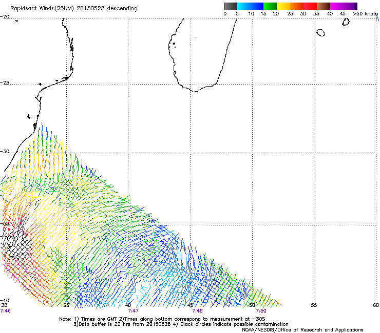Click the '25' label under the color scale
The height and width of the screenshot is (333, 380).
coord(290,14)
